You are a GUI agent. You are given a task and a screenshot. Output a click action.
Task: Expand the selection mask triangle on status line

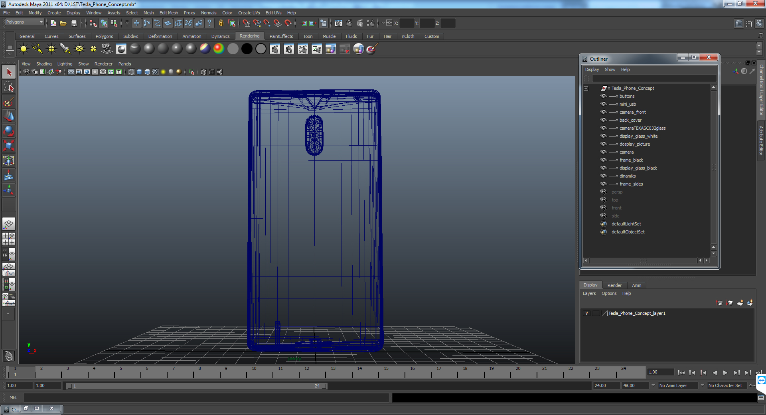tap(127, 23)
